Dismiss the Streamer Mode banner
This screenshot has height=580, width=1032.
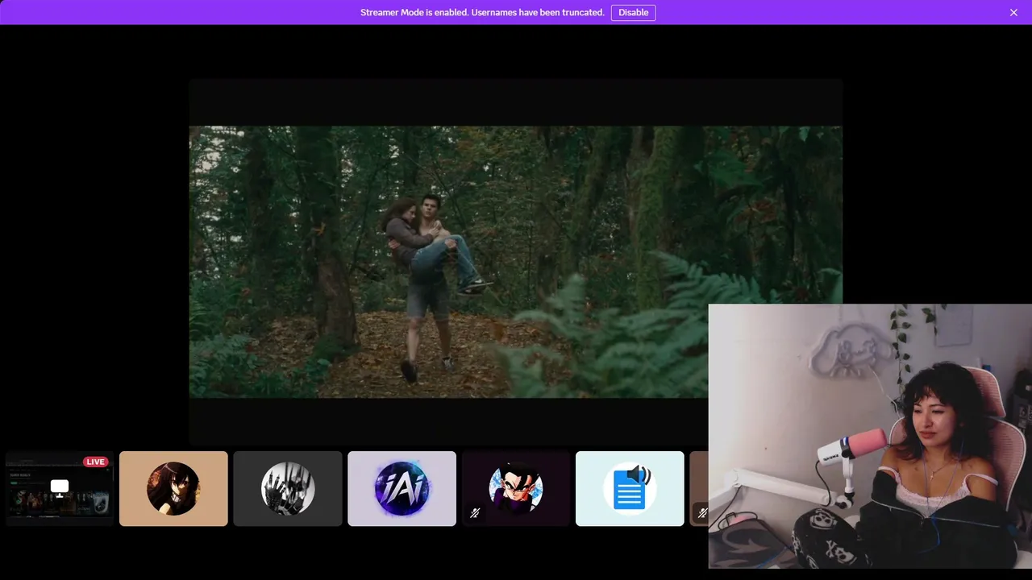[x=1013, y=12]
